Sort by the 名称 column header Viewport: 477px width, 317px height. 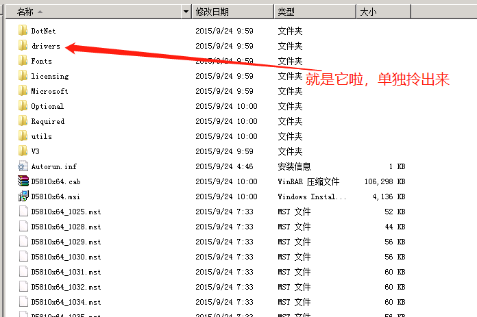[x=93, y=12]
